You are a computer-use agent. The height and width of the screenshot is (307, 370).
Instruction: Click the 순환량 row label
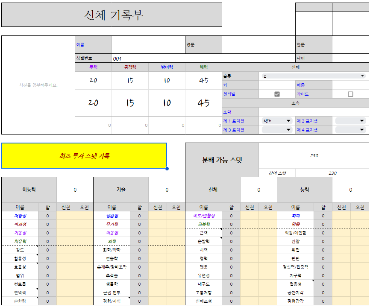tap(20, 301)
